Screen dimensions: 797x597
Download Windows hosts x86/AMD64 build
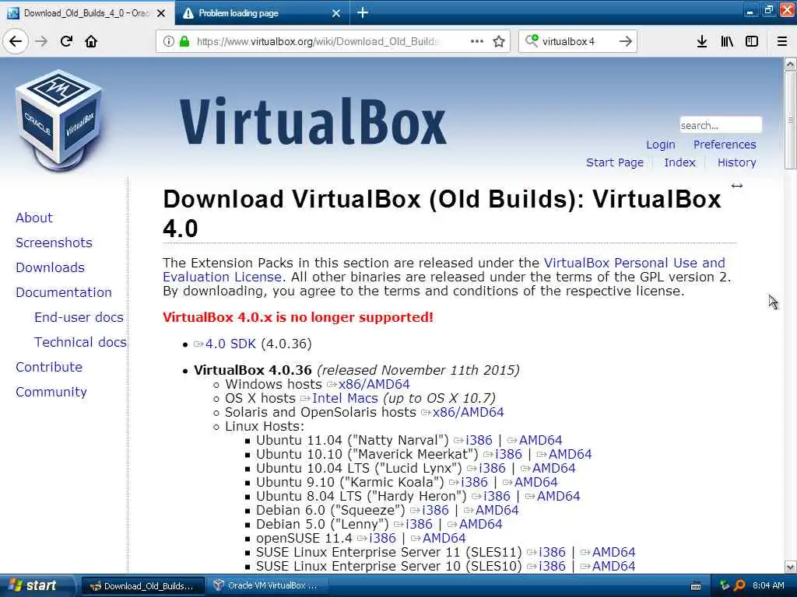(374, 384)
